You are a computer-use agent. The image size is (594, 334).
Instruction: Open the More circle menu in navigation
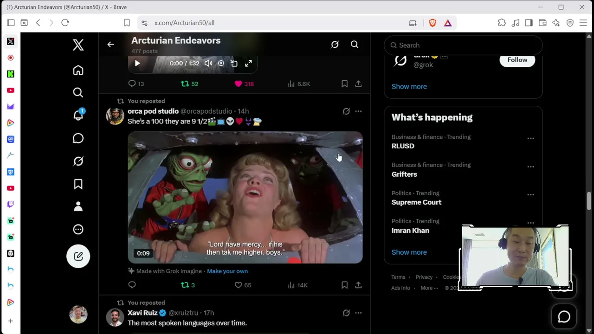pyautogui.click(x=78, y=229)
